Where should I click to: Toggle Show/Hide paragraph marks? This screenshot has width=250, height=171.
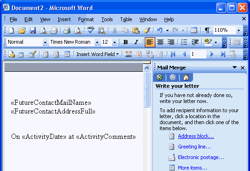(x=207, y=30)
